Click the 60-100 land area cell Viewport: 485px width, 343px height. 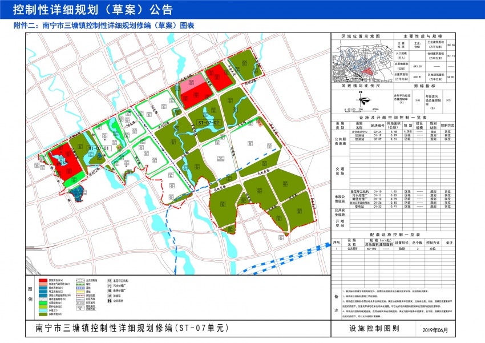click(x=371, y=249)
